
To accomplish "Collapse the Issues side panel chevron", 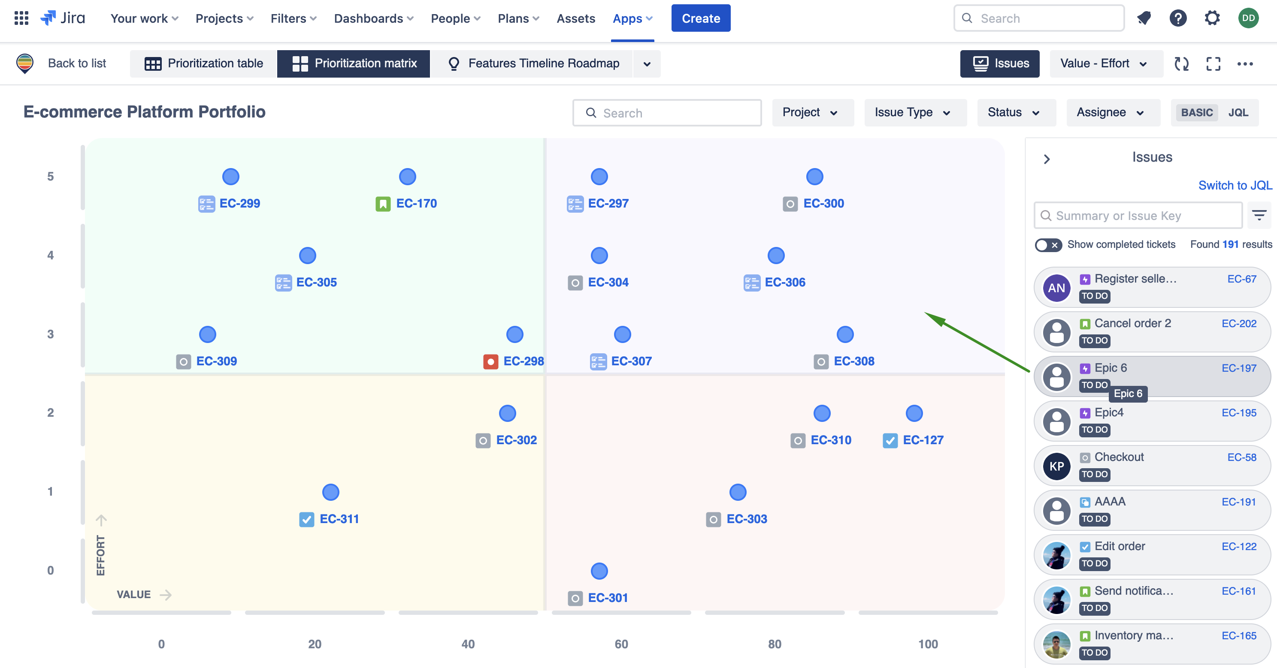I will [1047, 159].
